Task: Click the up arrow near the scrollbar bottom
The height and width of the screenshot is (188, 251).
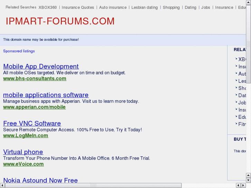Action: pyautogui.click(x=248, y=175)
